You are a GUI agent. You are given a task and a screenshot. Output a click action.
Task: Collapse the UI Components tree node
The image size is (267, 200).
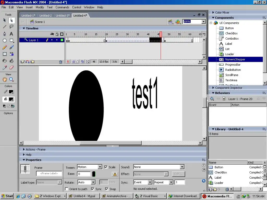pyautogui.click(x=211, y=23)
